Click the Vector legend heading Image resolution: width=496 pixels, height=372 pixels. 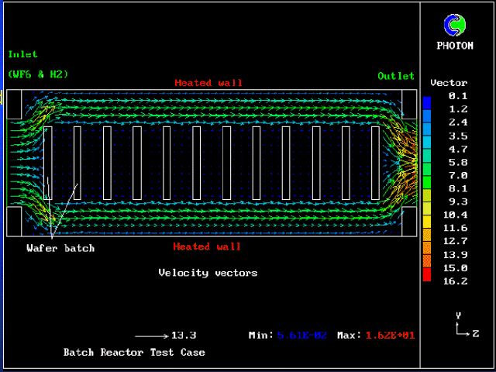(x=449, y=82)
